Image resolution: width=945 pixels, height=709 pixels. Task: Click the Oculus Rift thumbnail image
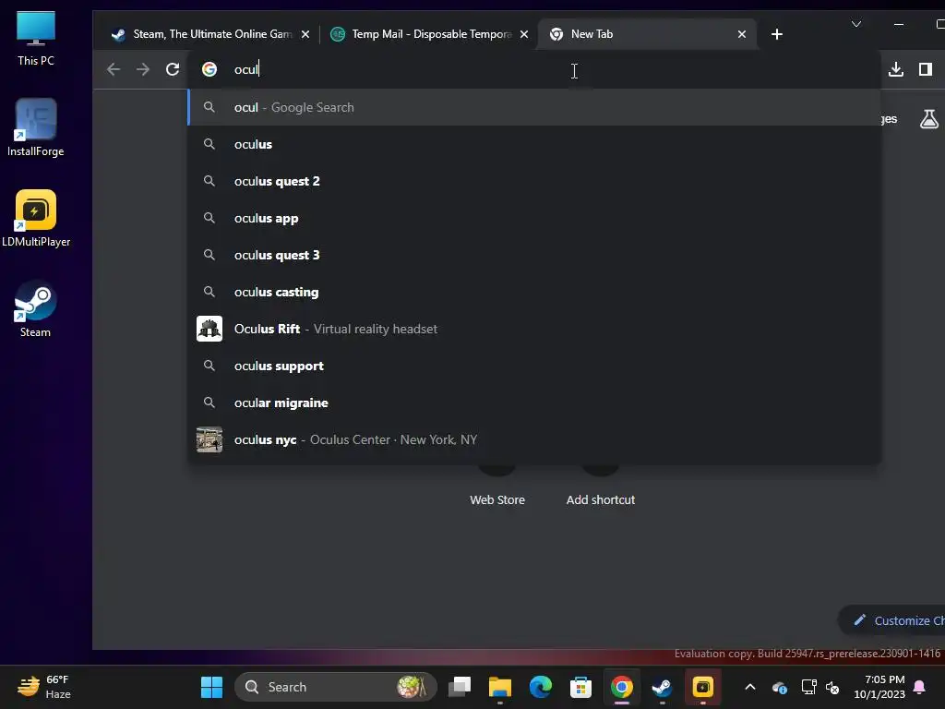click(x=209, y=329)
